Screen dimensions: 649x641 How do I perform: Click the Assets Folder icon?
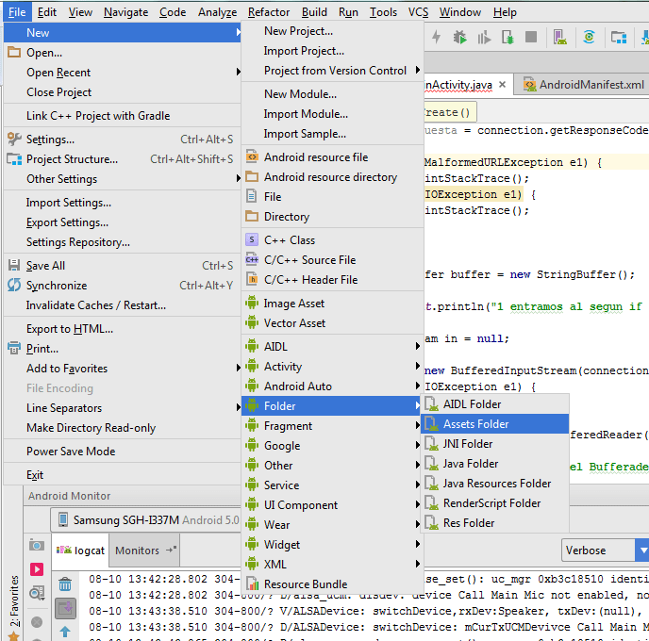(431, 423)
